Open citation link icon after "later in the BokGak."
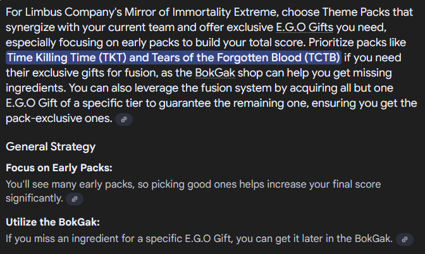This screenshot has width=425, height=254. click(x=405, y=239)
